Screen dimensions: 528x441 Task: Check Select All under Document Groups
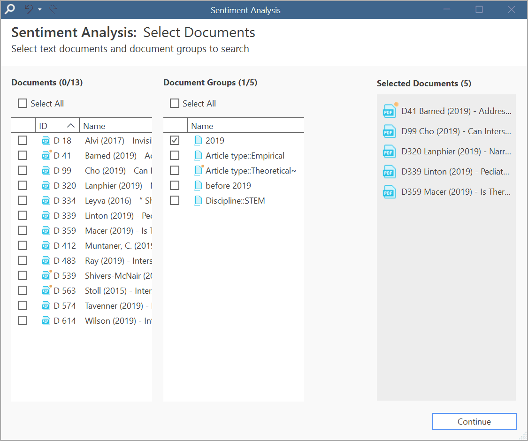(175, 103)
